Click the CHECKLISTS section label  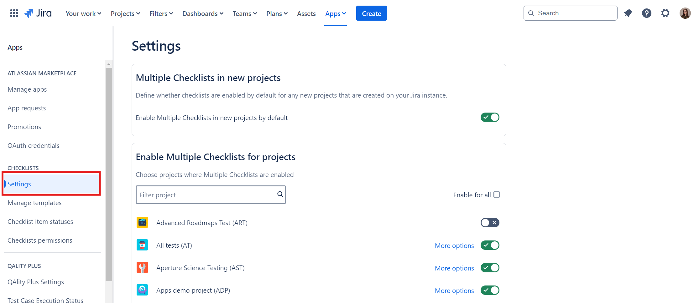click(23, 168)
